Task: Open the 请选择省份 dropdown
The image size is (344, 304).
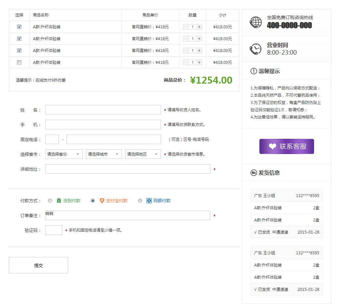Action: pos(64,154)
